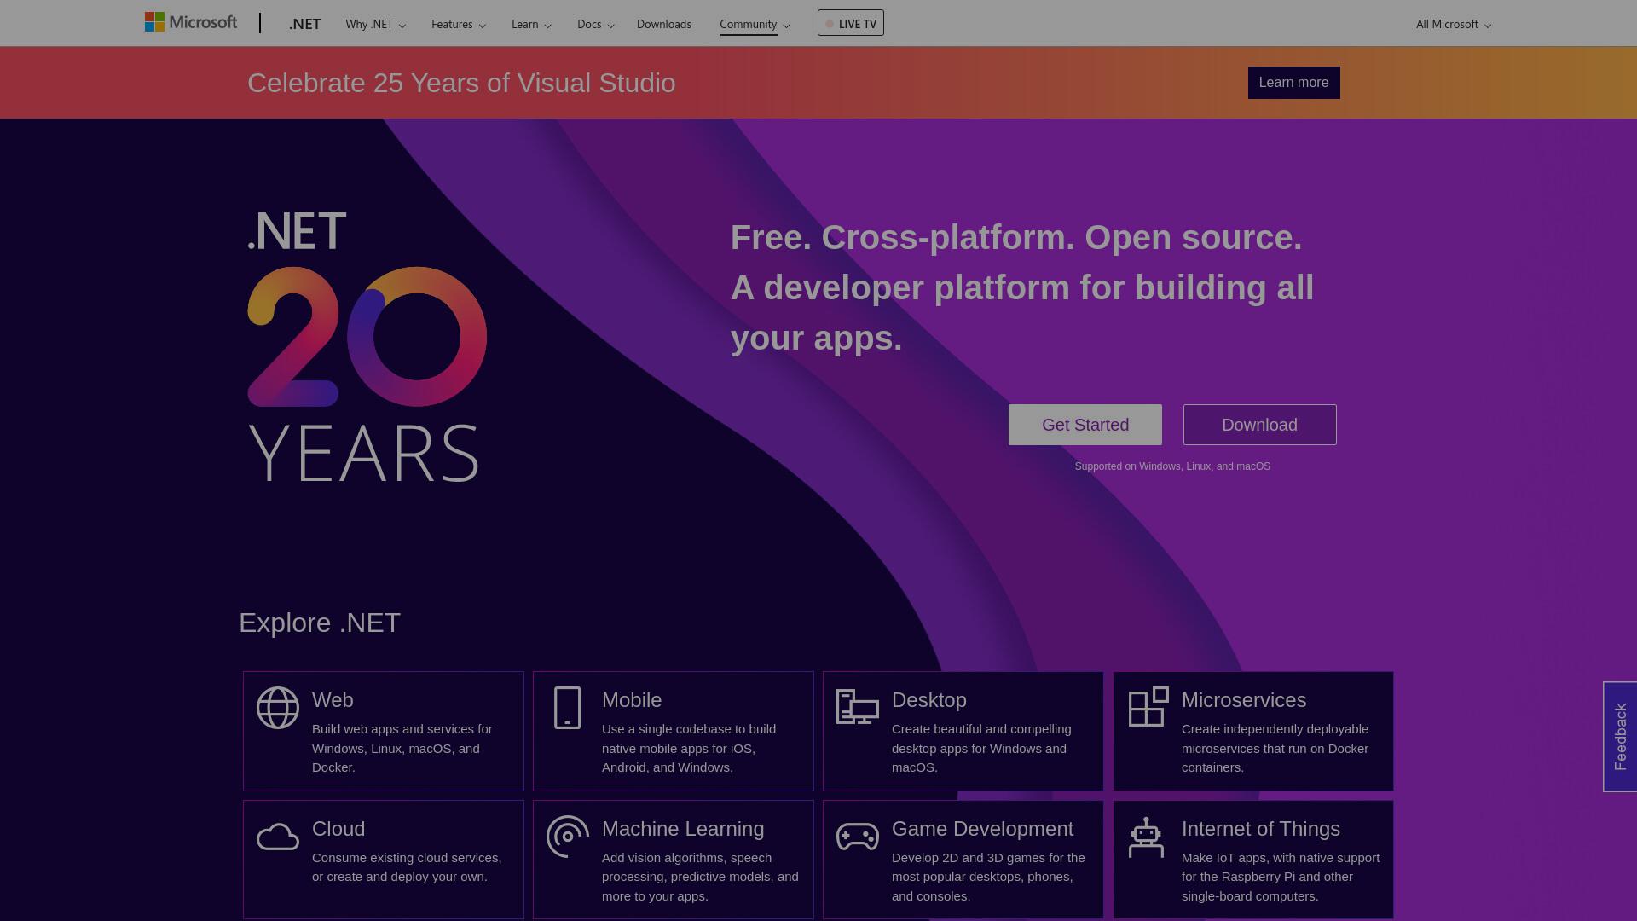Click 'Consume existing cloud services' description
Image resolution: width=1637 pixels, height=921 pixels.
click(407, 867)
